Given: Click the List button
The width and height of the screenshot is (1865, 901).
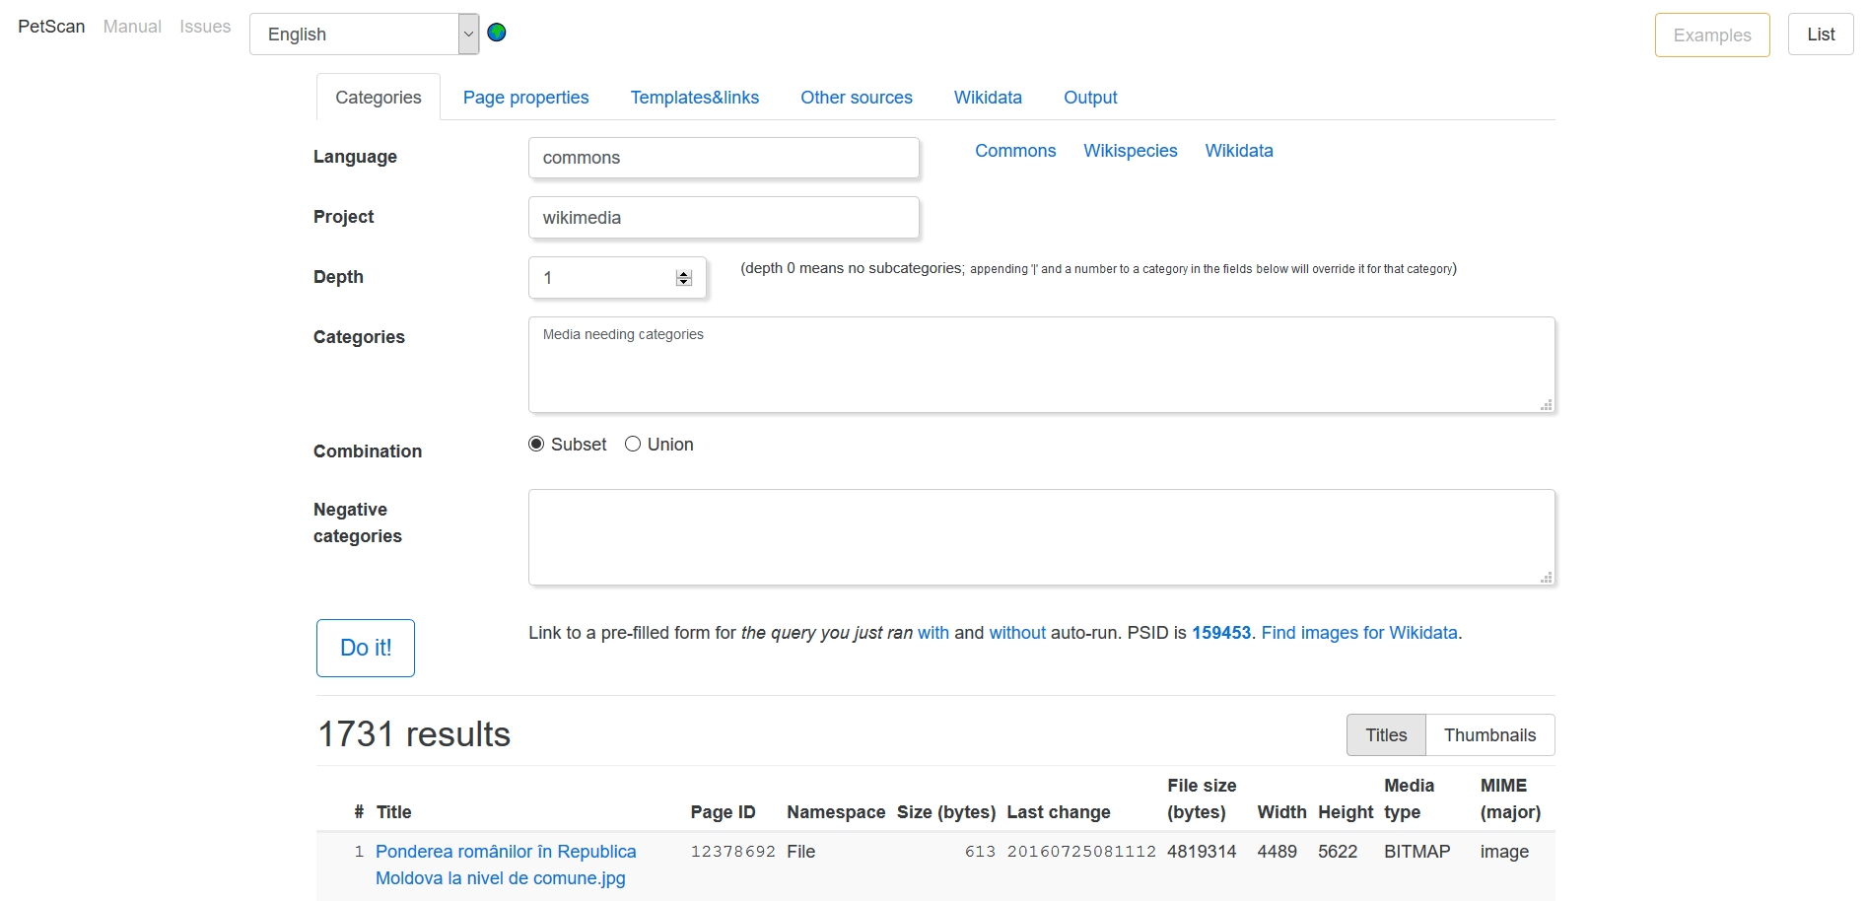Looking at the screenshot, I should (1820, 35).
